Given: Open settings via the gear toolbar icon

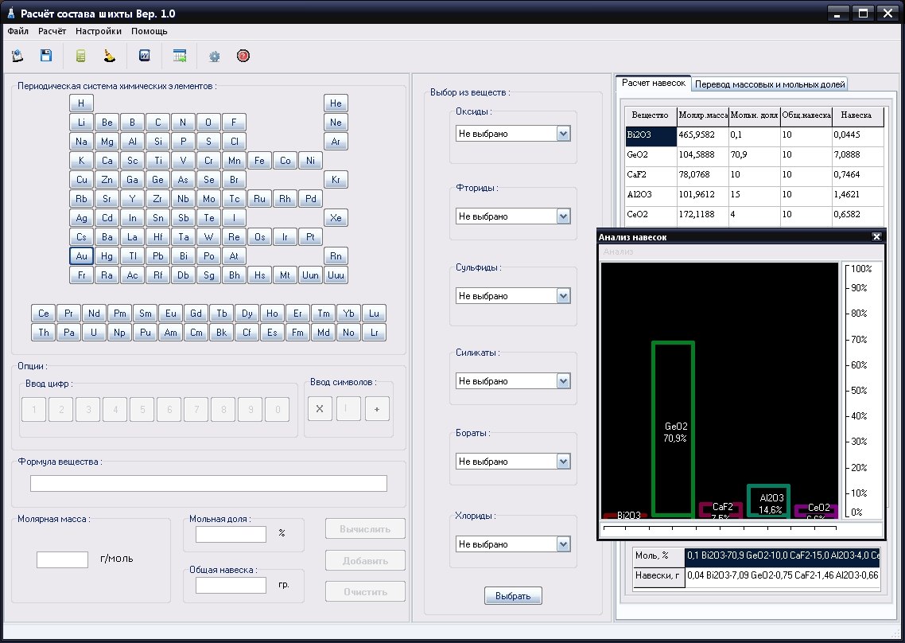Looking at the screenshot, I should coord(214,57).
